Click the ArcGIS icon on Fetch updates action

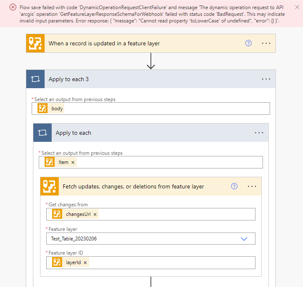(x=50, y=186)
